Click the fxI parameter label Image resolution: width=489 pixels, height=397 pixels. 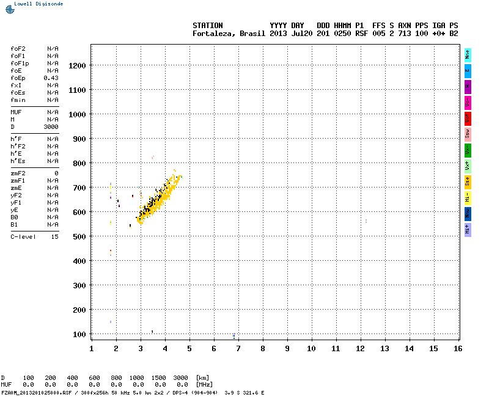16,86
